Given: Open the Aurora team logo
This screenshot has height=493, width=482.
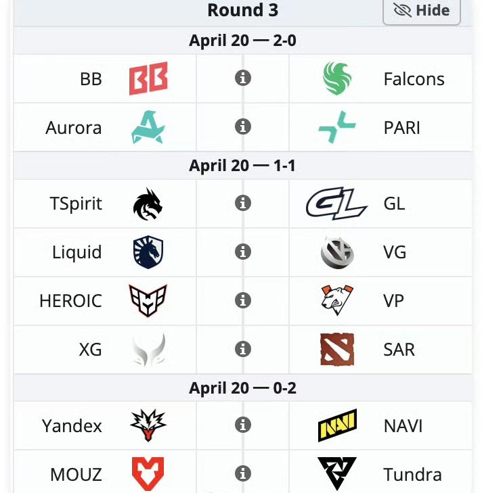Looking at the screenshot, I should 148,127.
